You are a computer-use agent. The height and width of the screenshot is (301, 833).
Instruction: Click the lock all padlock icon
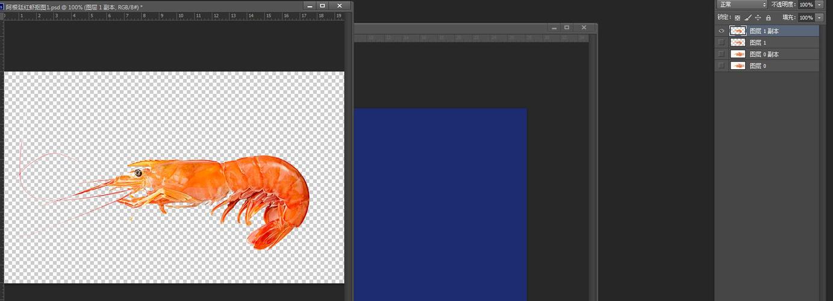click(768, 18)
